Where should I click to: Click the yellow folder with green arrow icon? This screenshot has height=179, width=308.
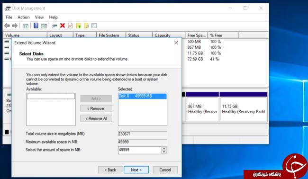(78, 26)
